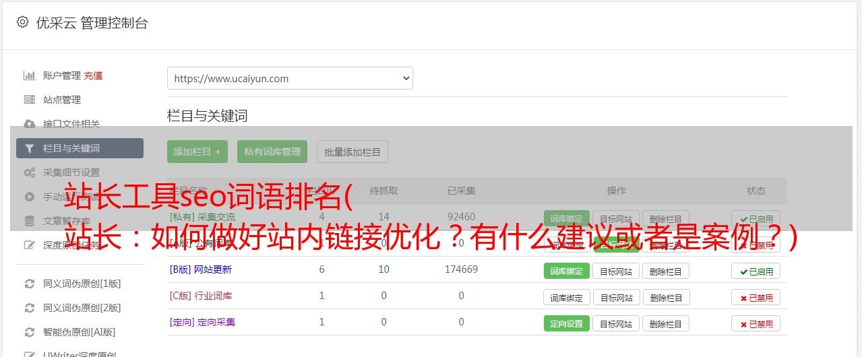Click the 92460 collected count
The width and height of the screenshot is (862, 357).
[x=462, y=217]
